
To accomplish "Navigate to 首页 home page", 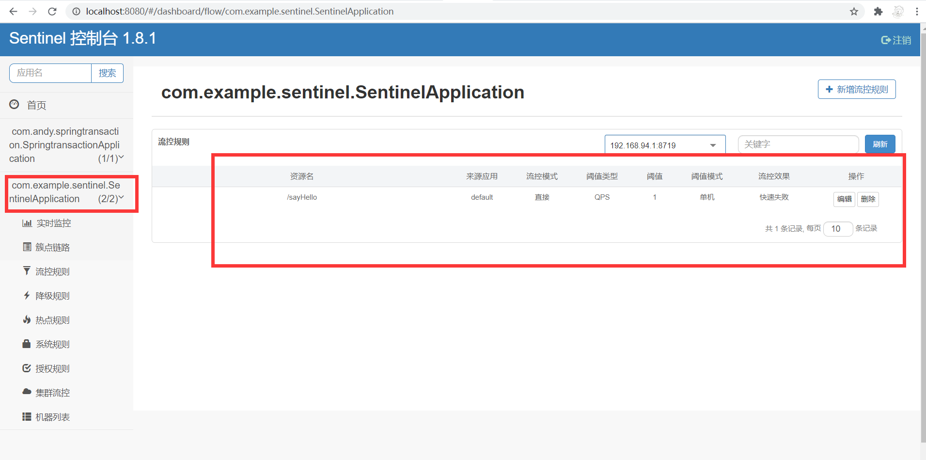I will tap(36, 105).
